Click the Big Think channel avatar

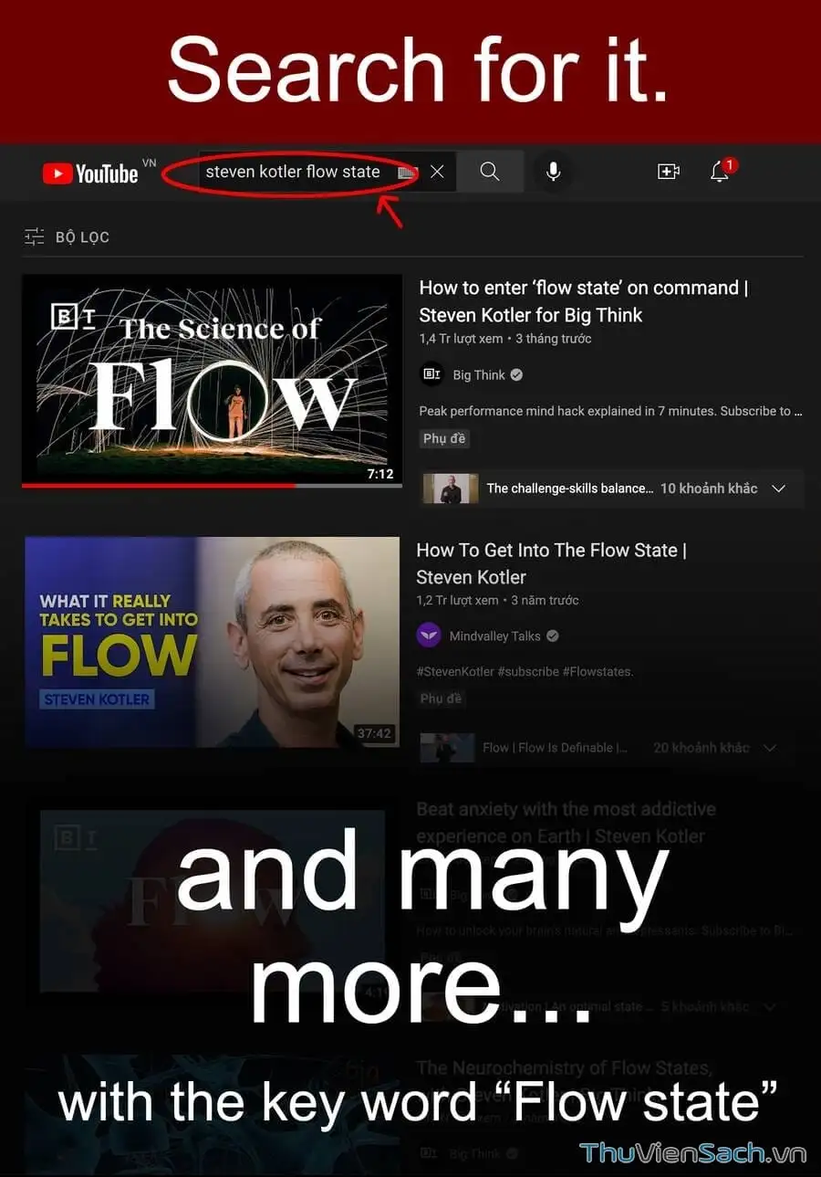pos(431,374)
